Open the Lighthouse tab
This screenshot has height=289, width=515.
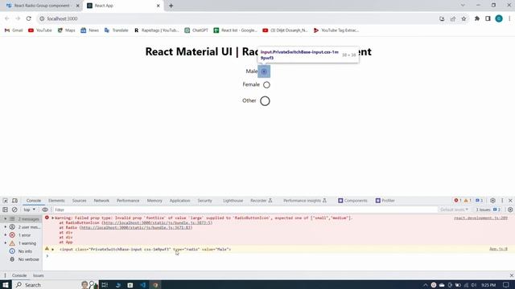click(x=233, y=201)
